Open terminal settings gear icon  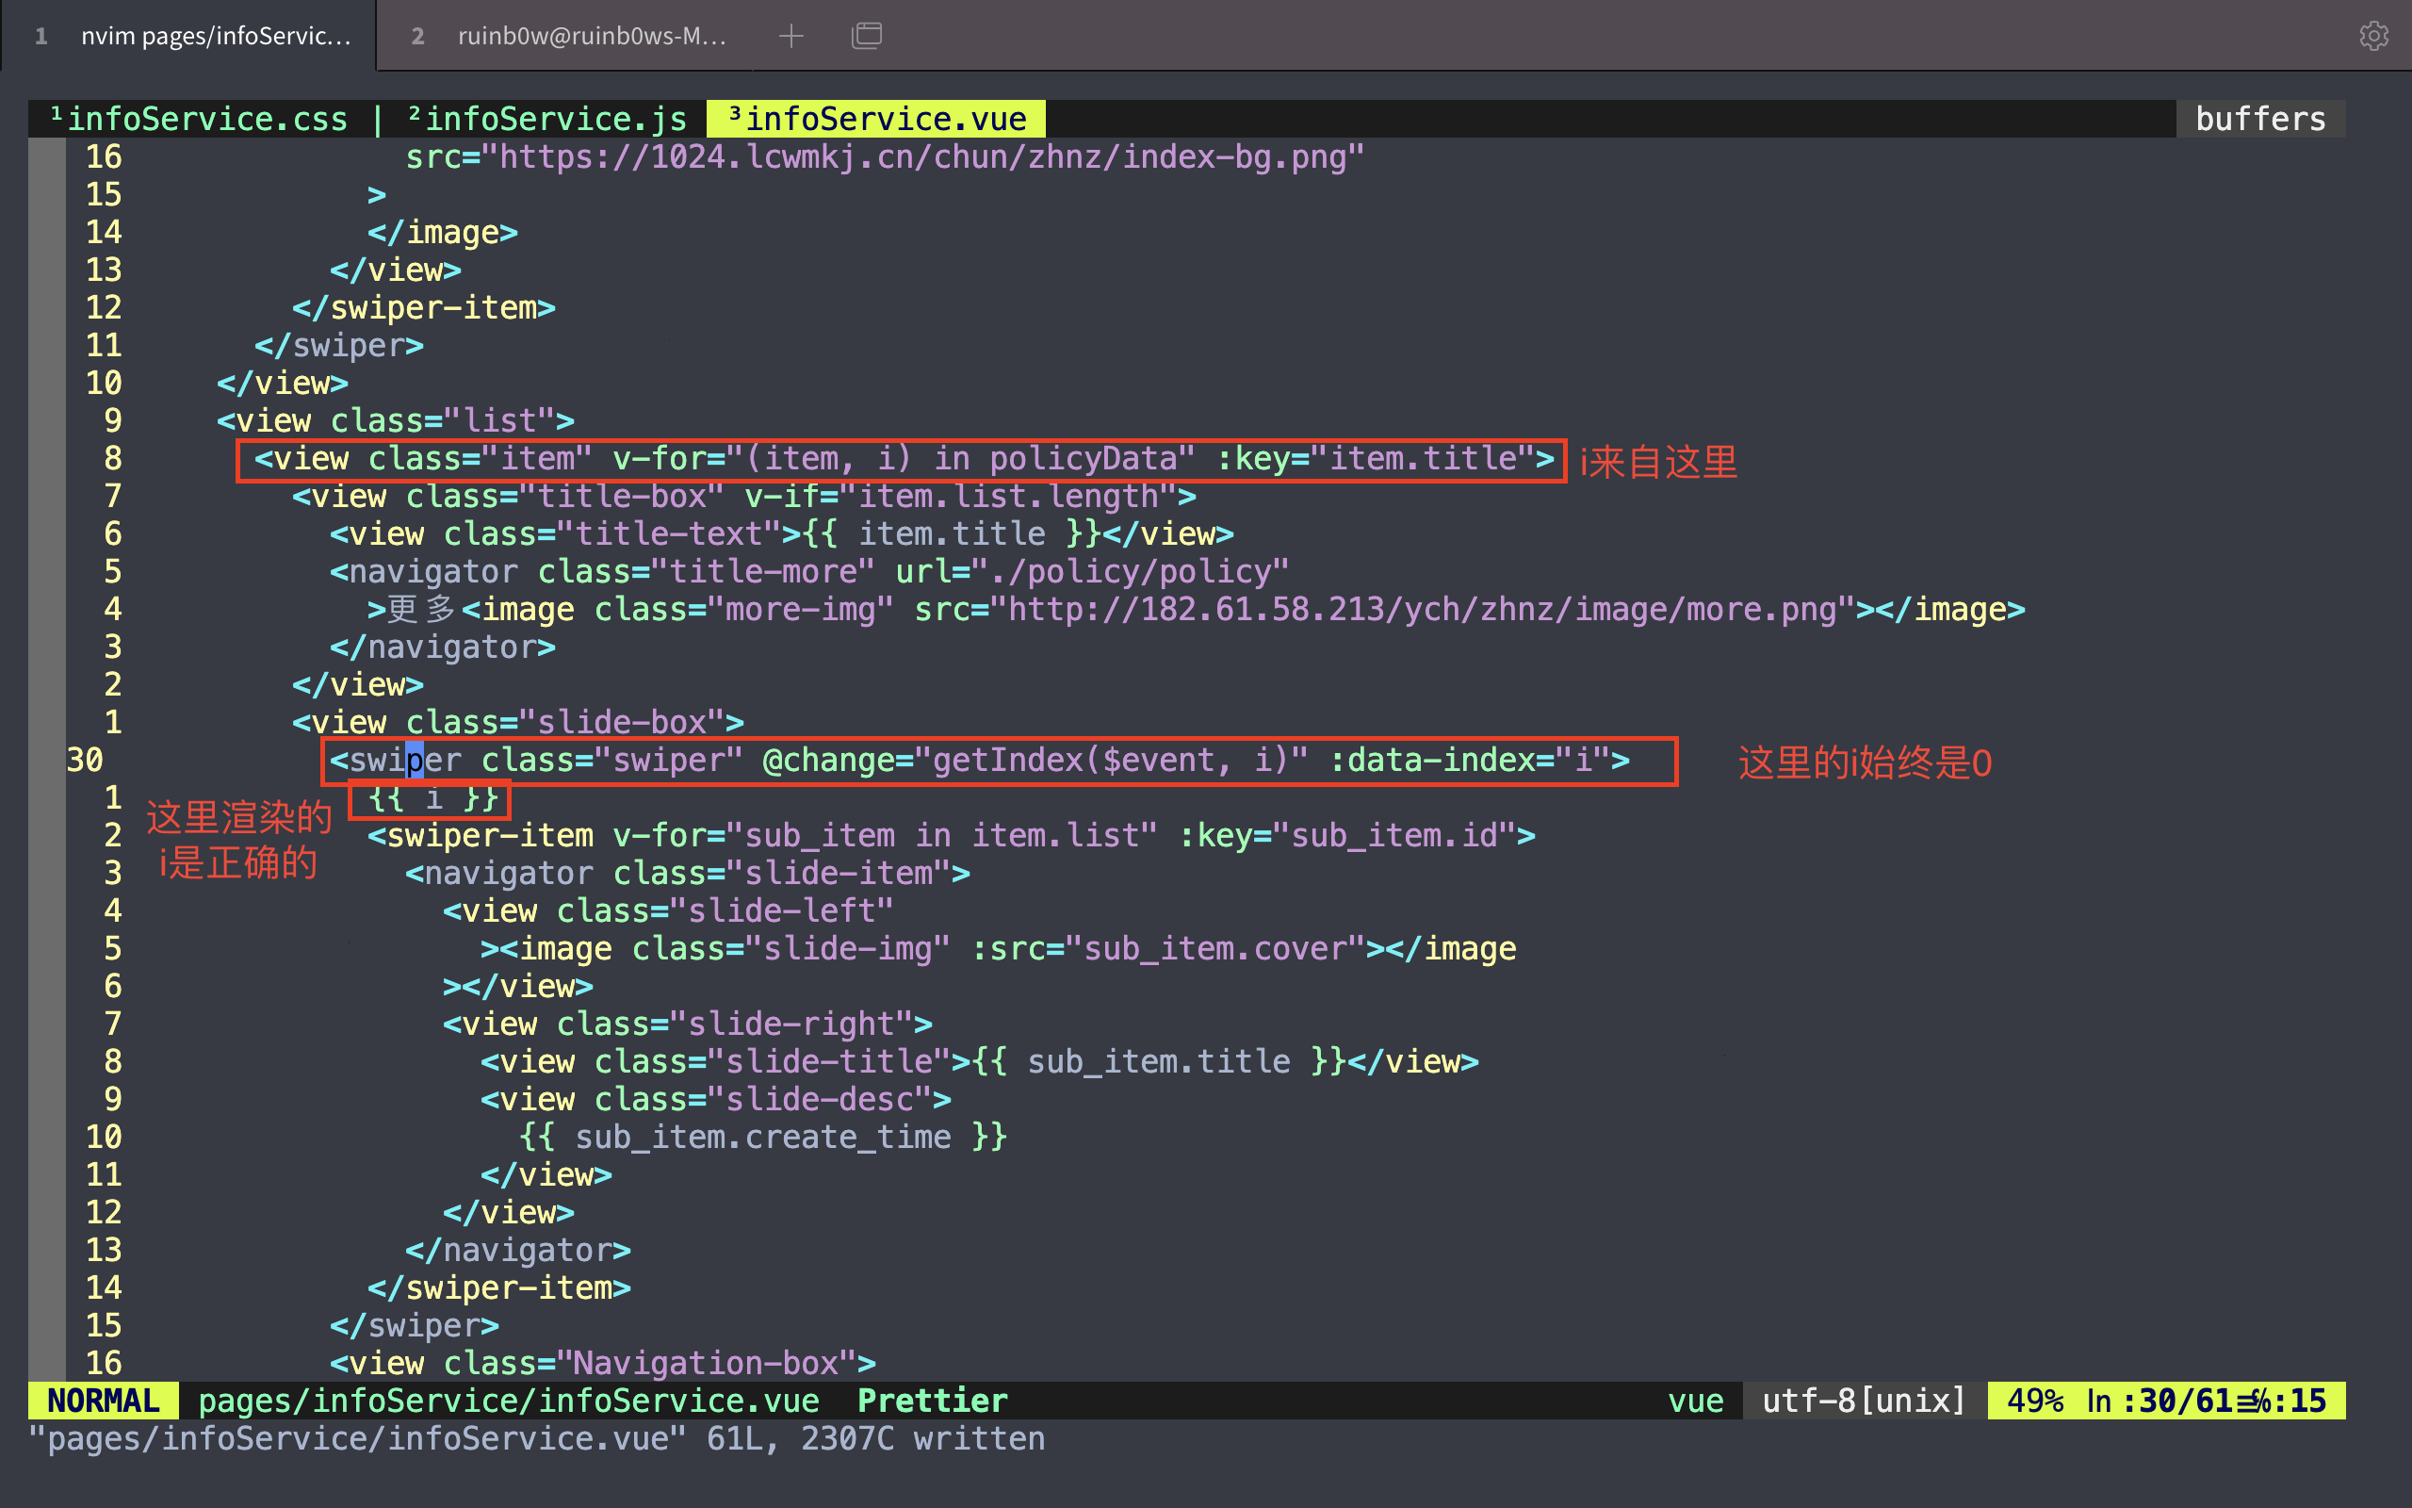(x=2373, y=37)
